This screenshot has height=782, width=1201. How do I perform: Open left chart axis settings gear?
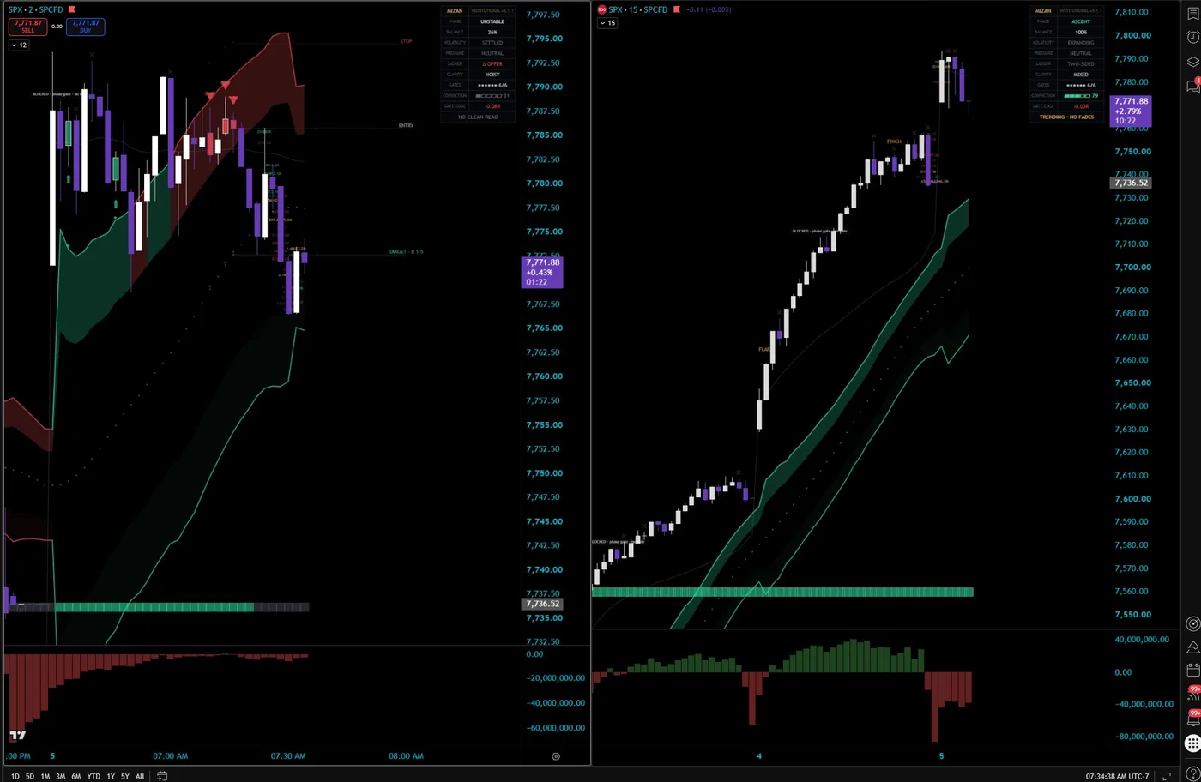coord(556,756)
